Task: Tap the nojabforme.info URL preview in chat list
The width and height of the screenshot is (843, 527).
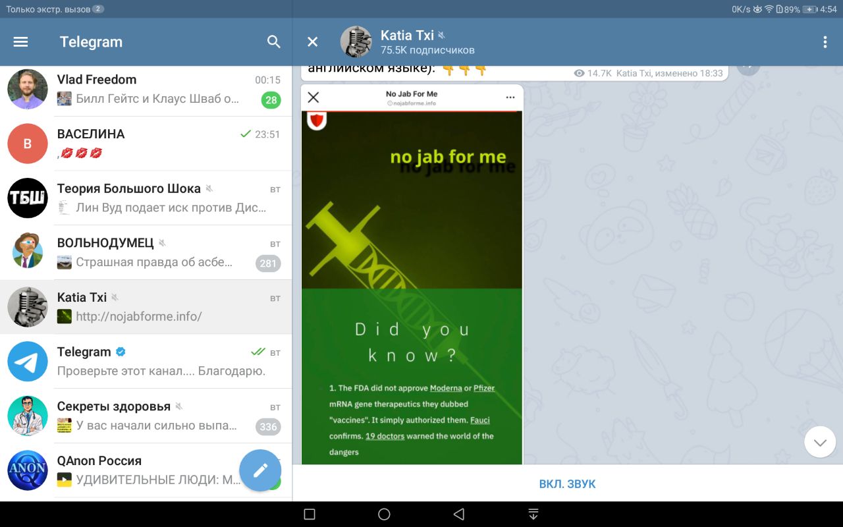Action: point(139,316)
